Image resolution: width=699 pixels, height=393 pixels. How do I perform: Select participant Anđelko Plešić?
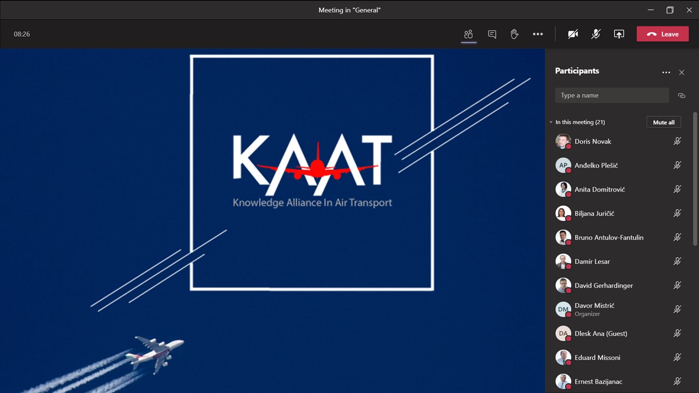coord(619,165)
